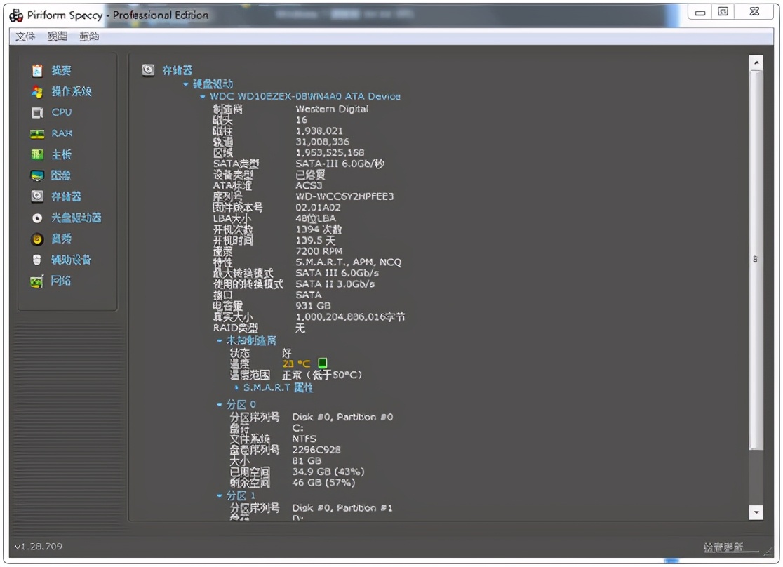Click the green temperature indicator beside 23 °C

tap(323, 363)
